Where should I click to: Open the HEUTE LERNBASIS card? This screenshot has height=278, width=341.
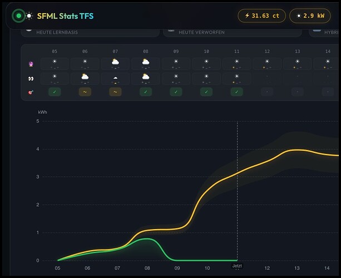point(90,33)
